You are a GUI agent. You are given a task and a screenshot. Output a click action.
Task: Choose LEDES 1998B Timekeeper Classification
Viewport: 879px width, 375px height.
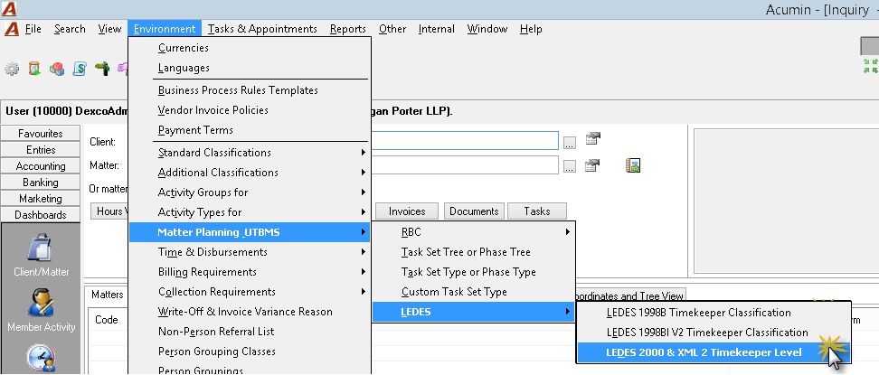tap(714, 313)
